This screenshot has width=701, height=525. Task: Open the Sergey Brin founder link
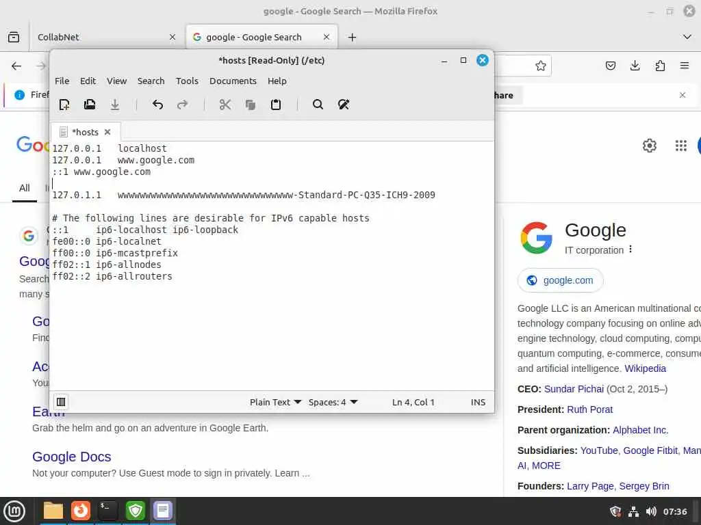[x=644, y=486]
